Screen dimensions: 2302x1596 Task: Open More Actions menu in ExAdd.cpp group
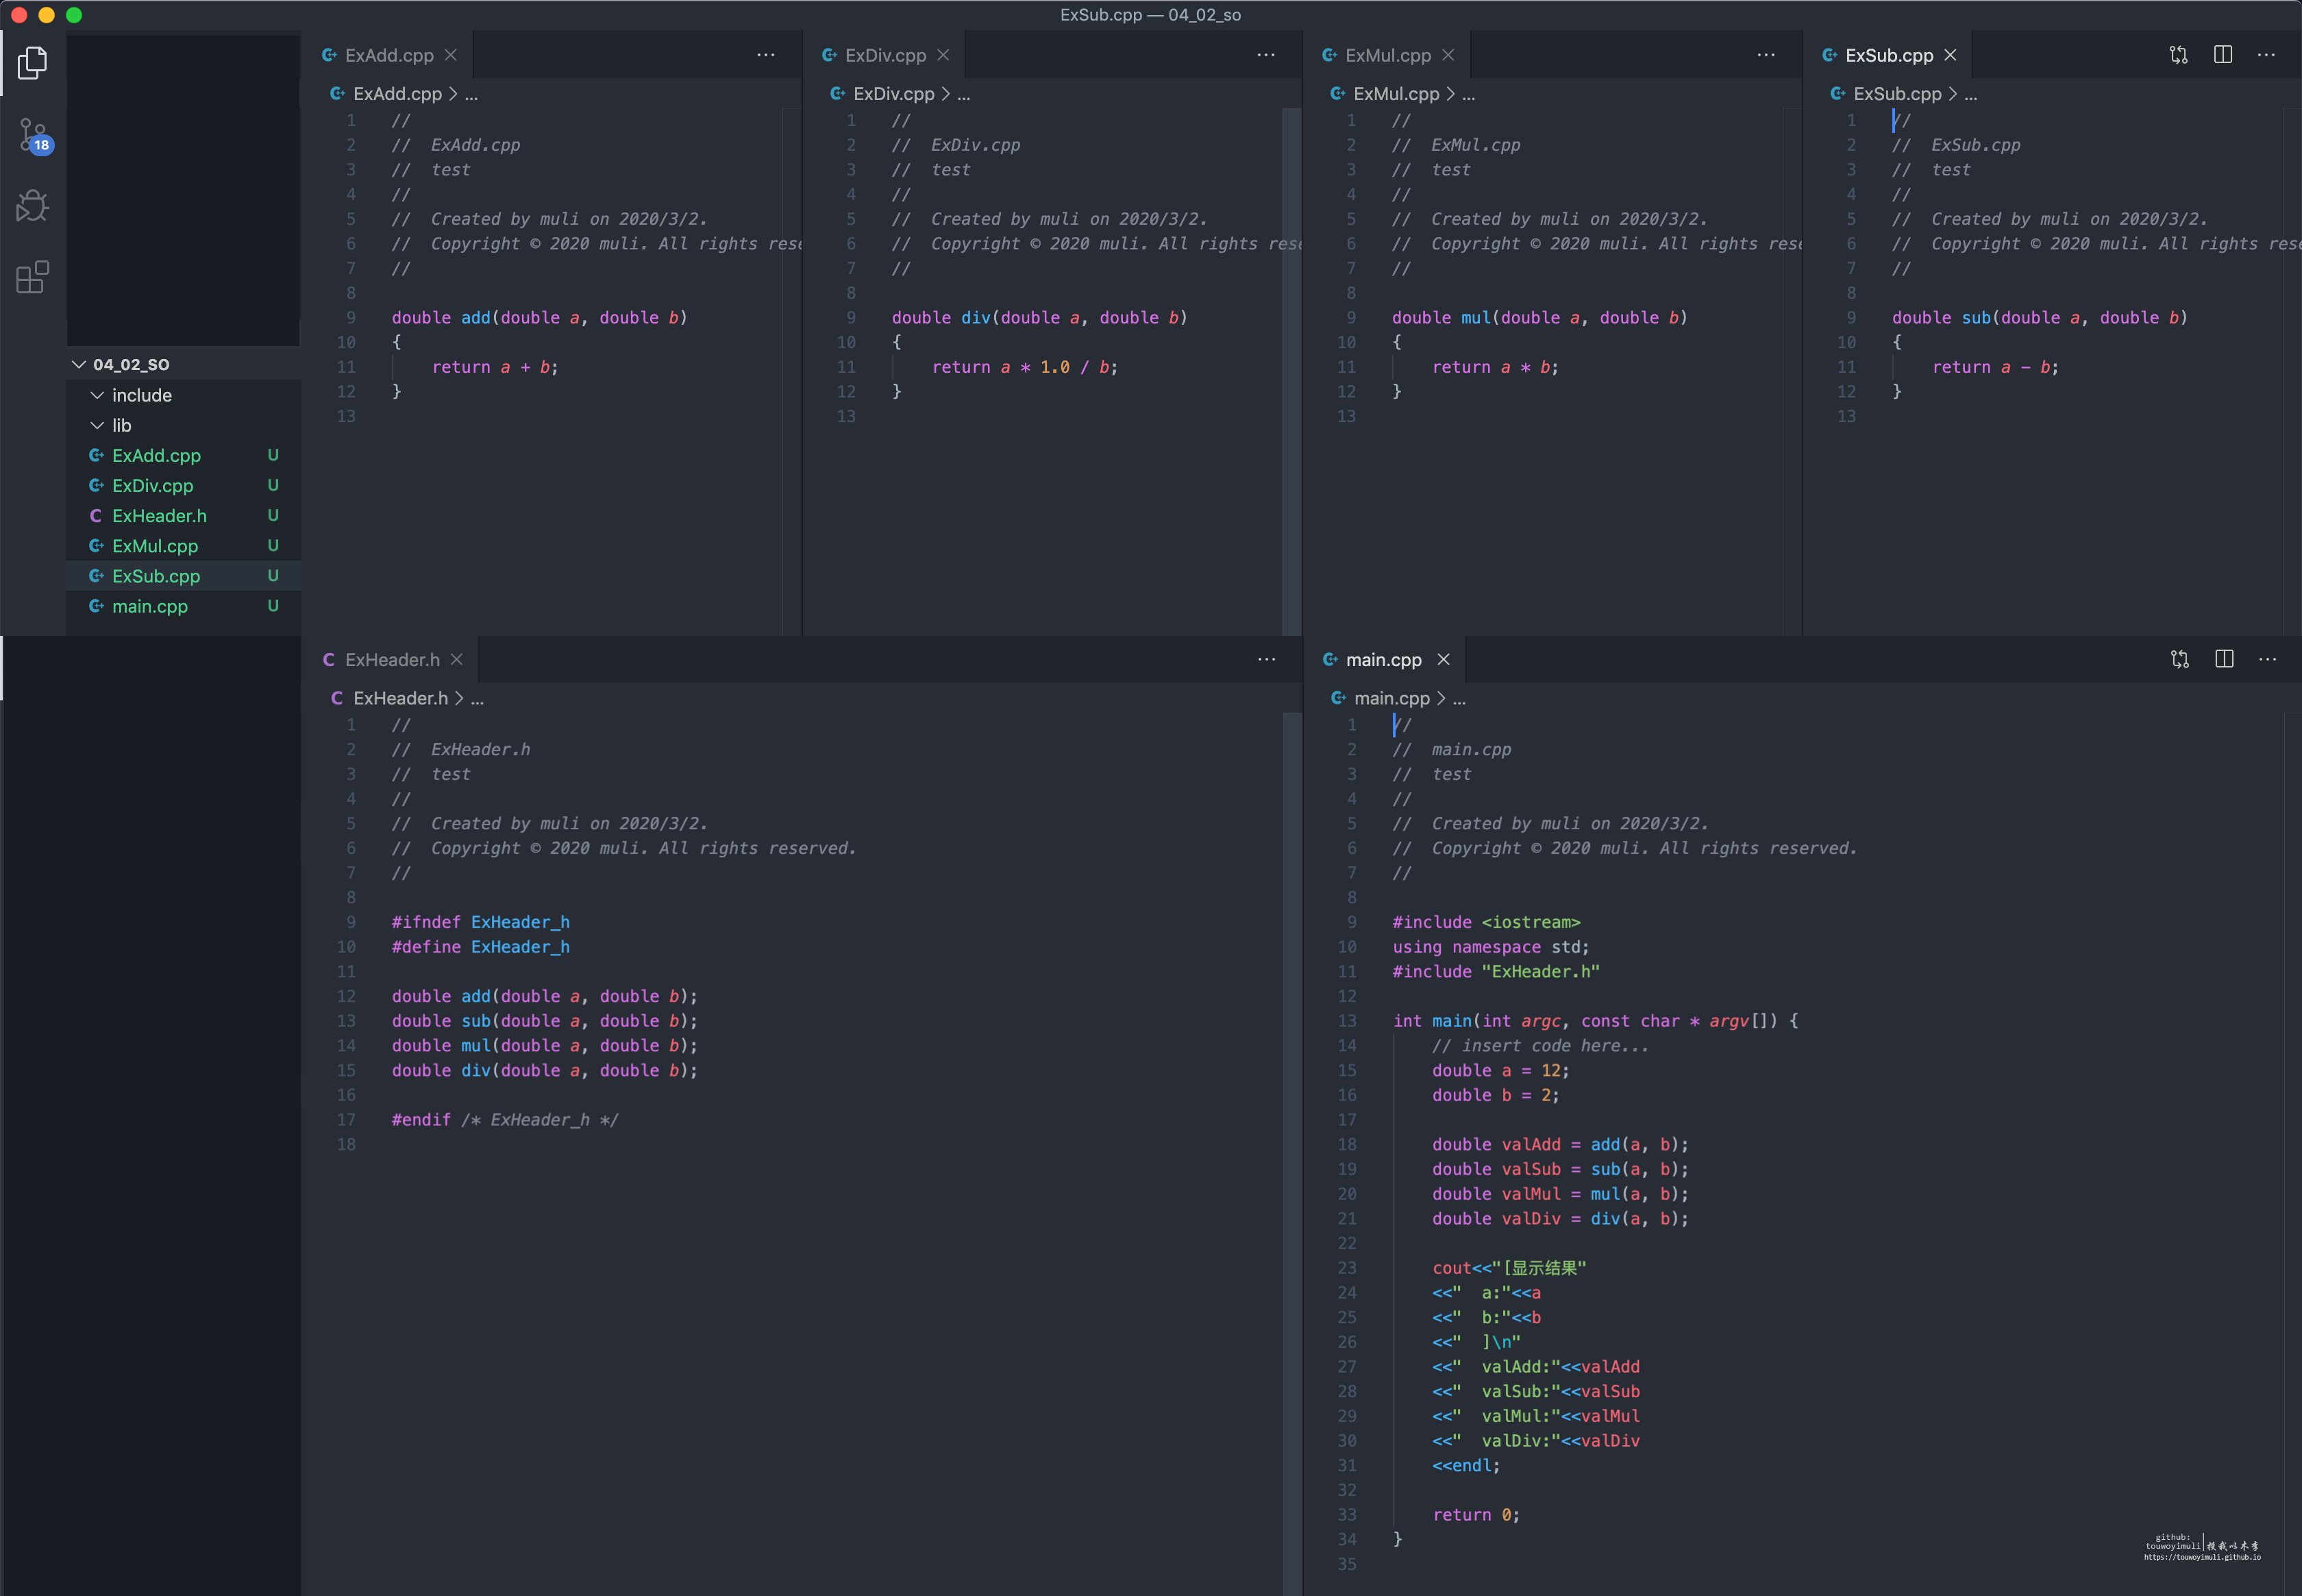pos(766,55)
